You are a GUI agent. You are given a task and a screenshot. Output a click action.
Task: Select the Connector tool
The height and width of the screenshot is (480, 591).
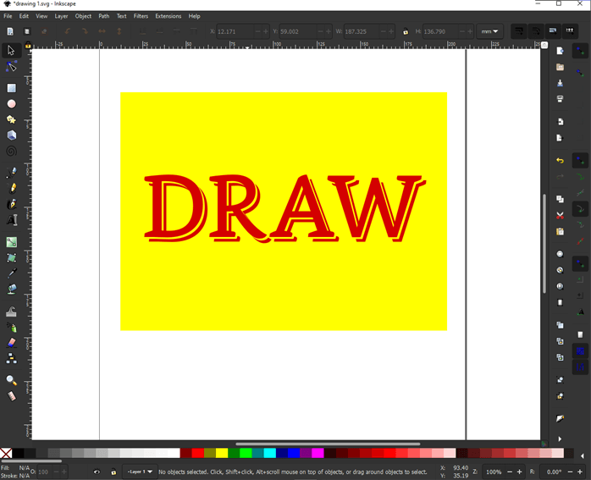(11, 359)
